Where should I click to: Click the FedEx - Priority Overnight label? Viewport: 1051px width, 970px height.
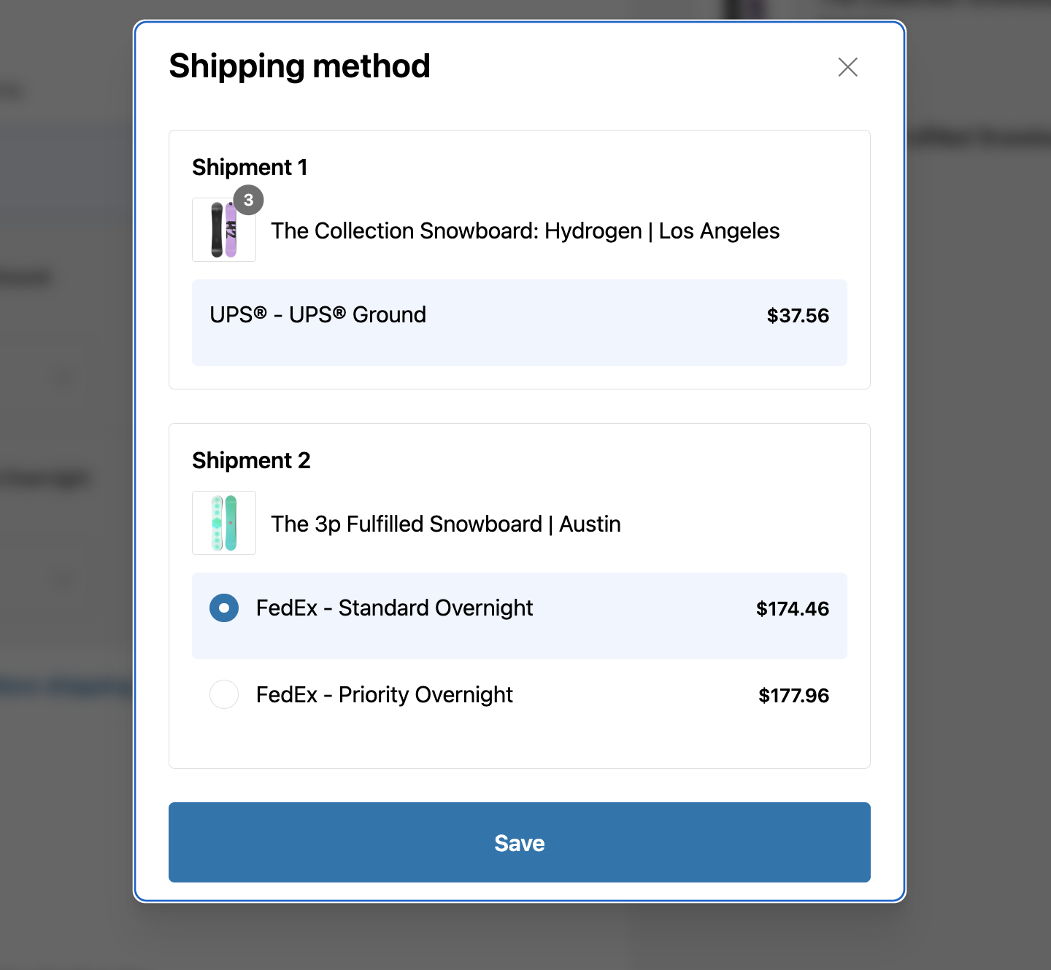pos(384,695)
